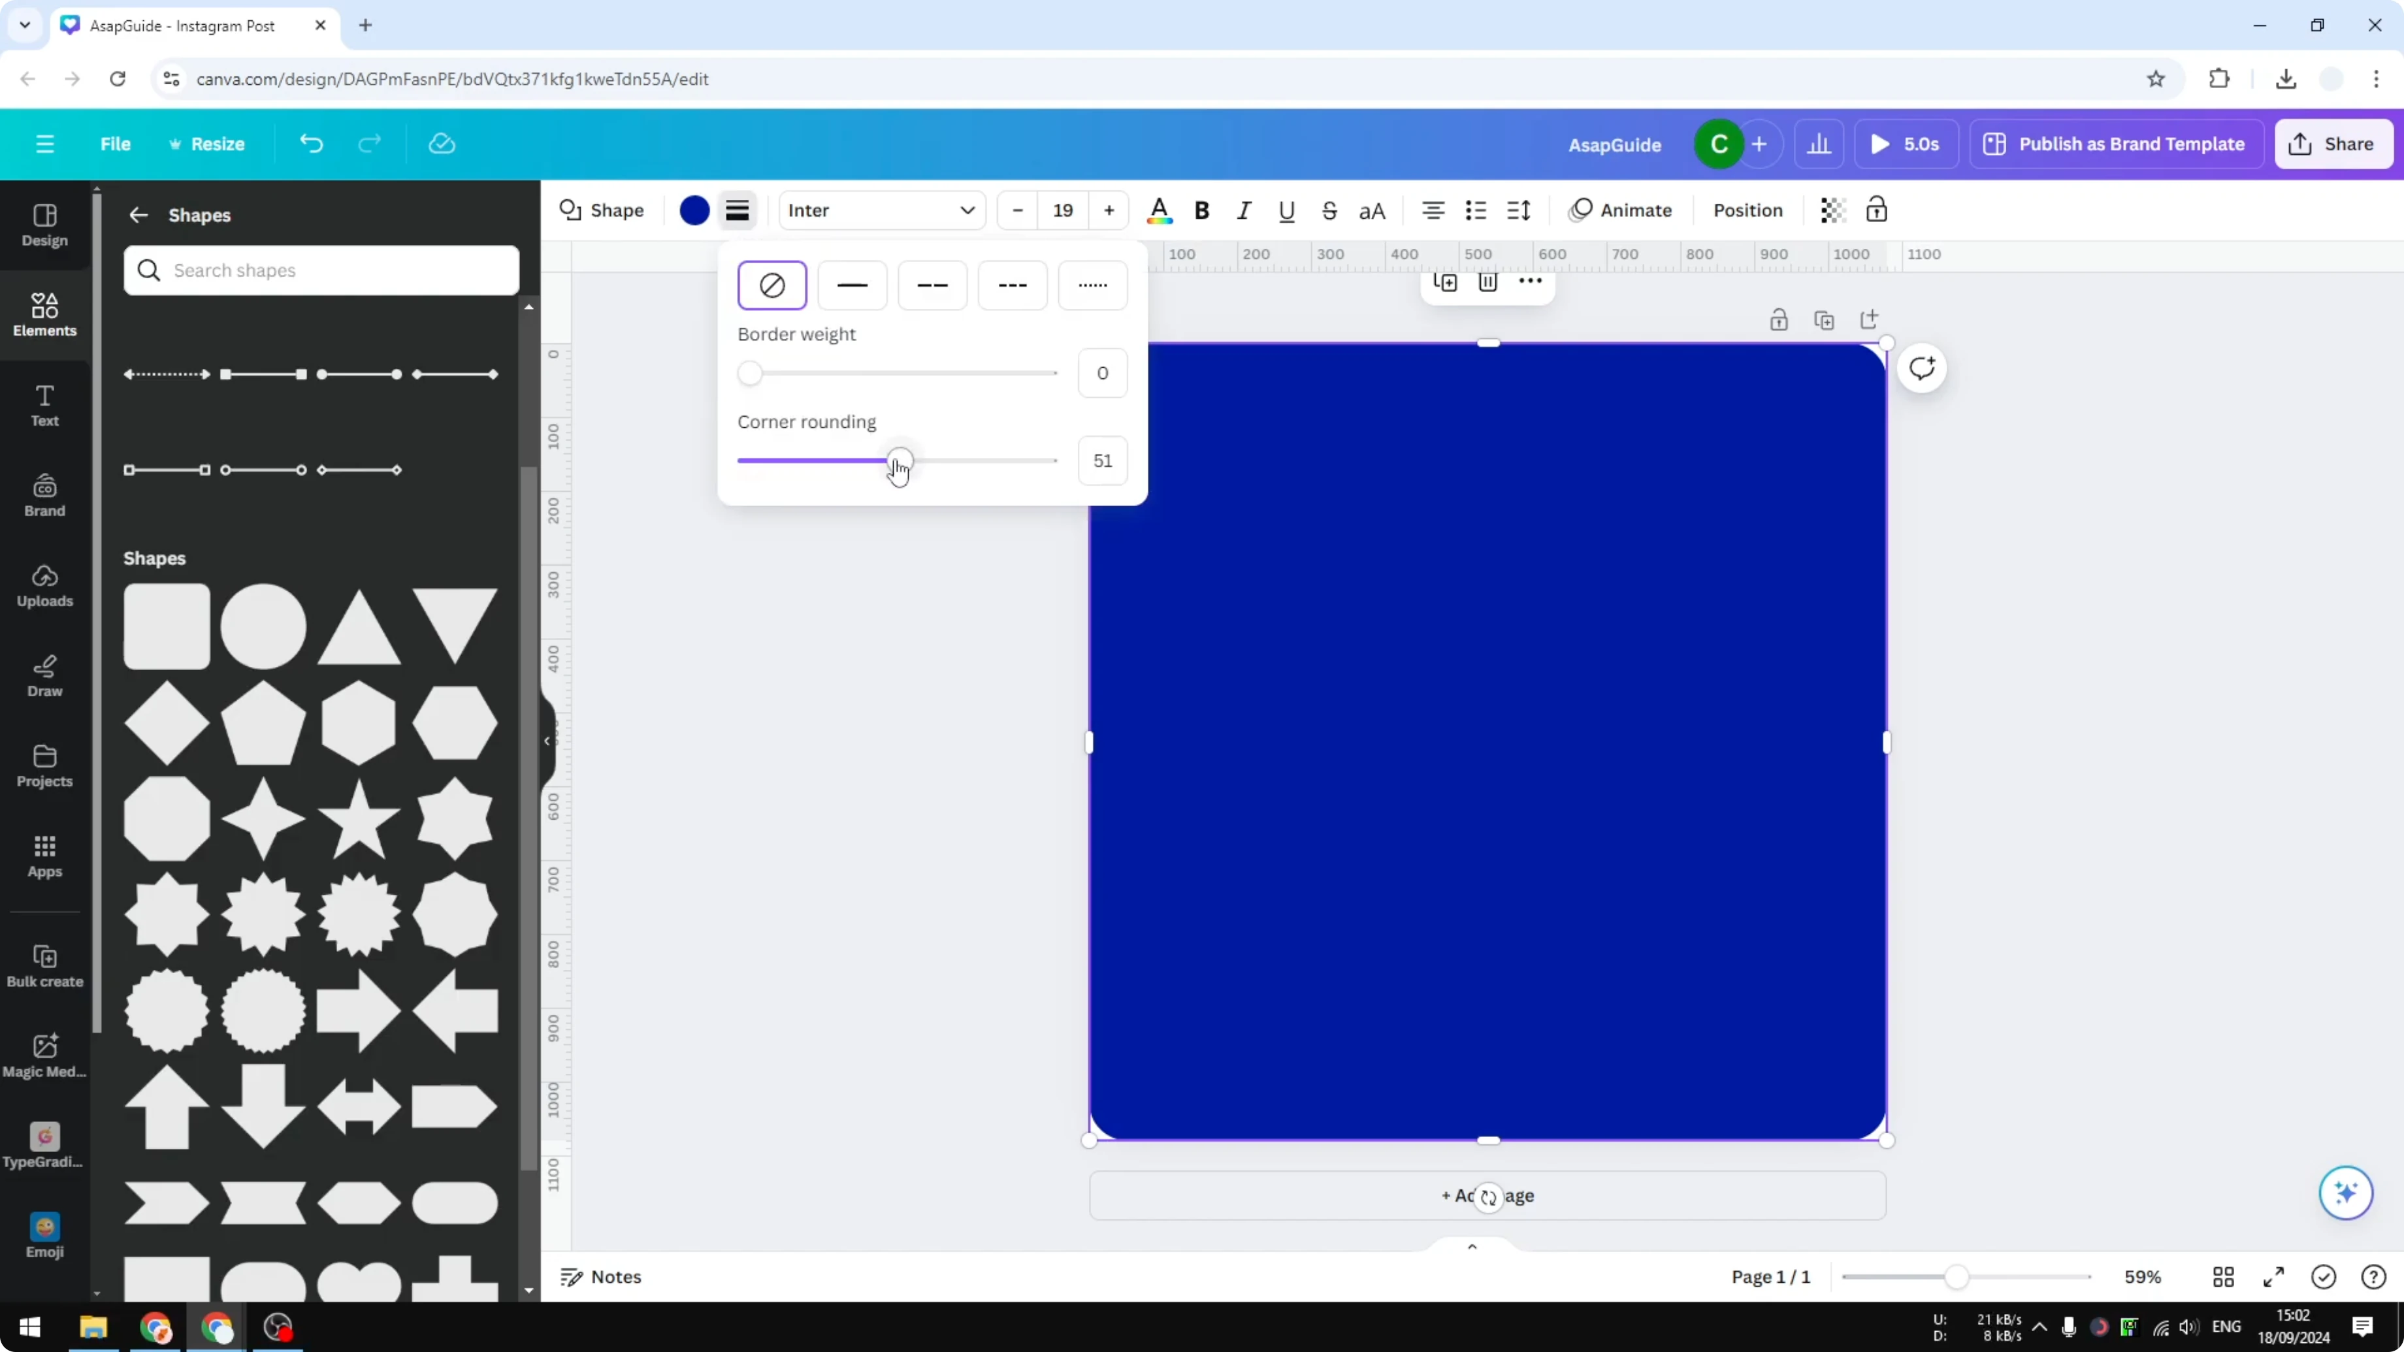
Task: Click the text alignment icon
Action: (x=1433, y=210)
